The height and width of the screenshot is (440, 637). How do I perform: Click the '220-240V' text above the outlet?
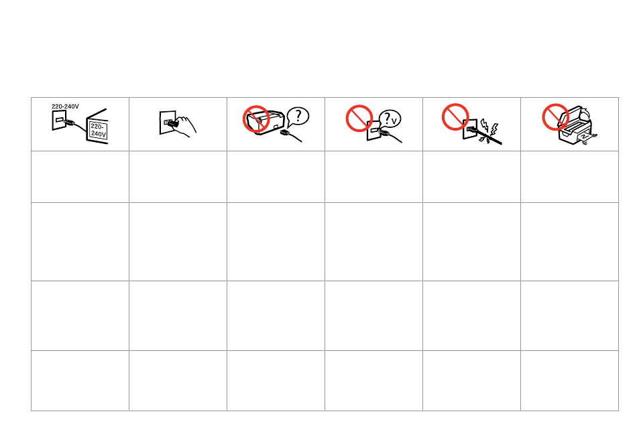(65, 106)
